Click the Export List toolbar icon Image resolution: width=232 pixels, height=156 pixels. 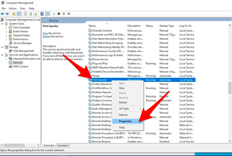(35, 14)
